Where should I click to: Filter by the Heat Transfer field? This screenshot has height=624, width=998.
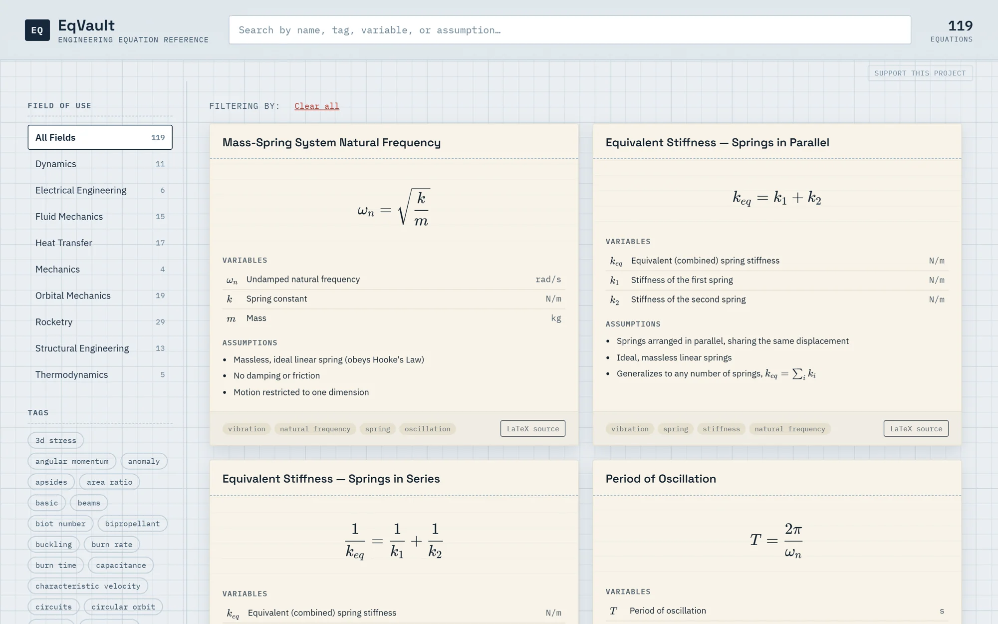[x=100, y=243]
